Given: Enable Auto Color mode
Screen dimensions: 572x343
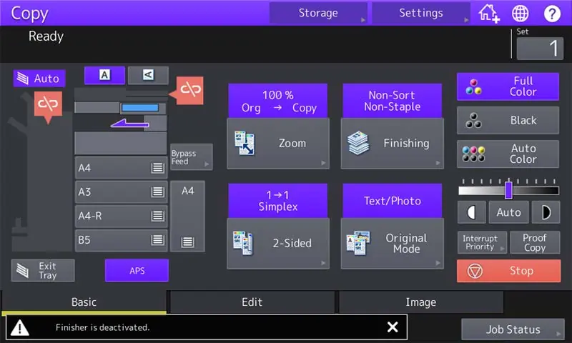Looking at the screenshot, I should pos(508,154).
